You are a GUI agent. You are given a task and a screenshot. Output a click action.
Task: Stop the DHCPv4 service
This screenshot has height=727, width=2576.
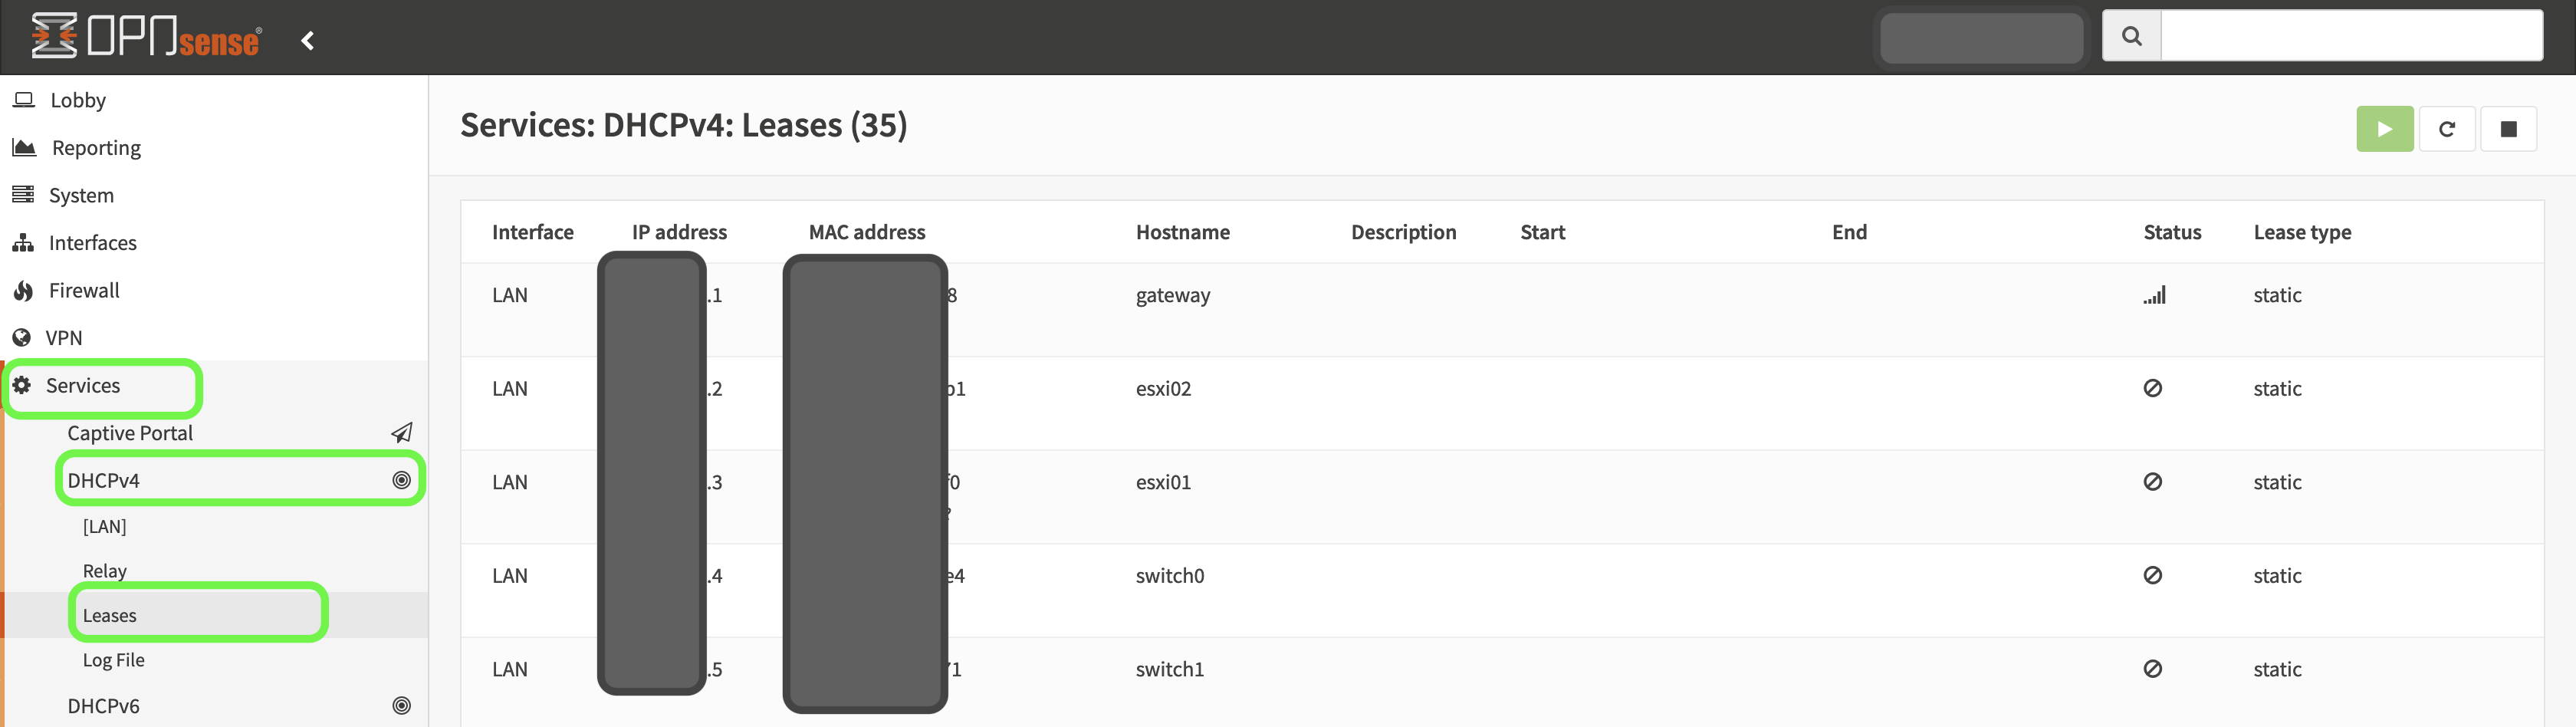coord(2508,129)
